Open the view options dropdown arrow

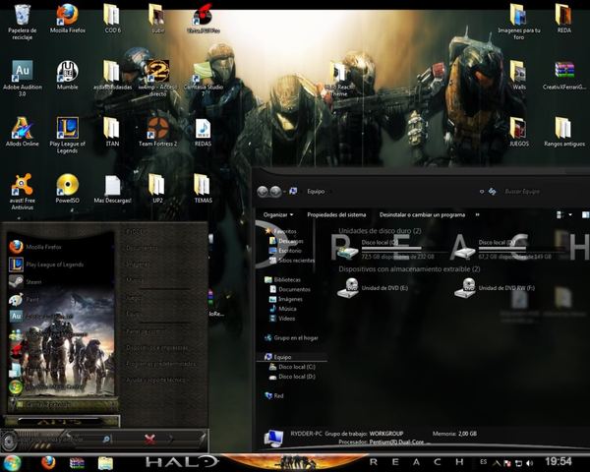point(570,215)
